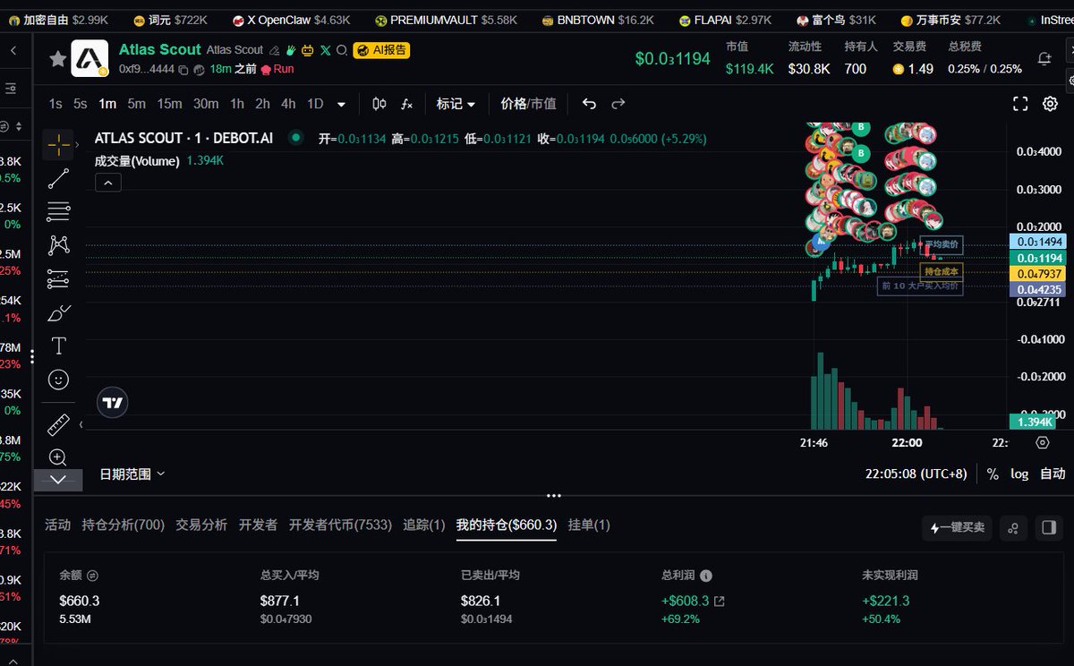Select the measure ruler tool
This screenshot has height=666, width=1074.
click(x=57, y=424)
